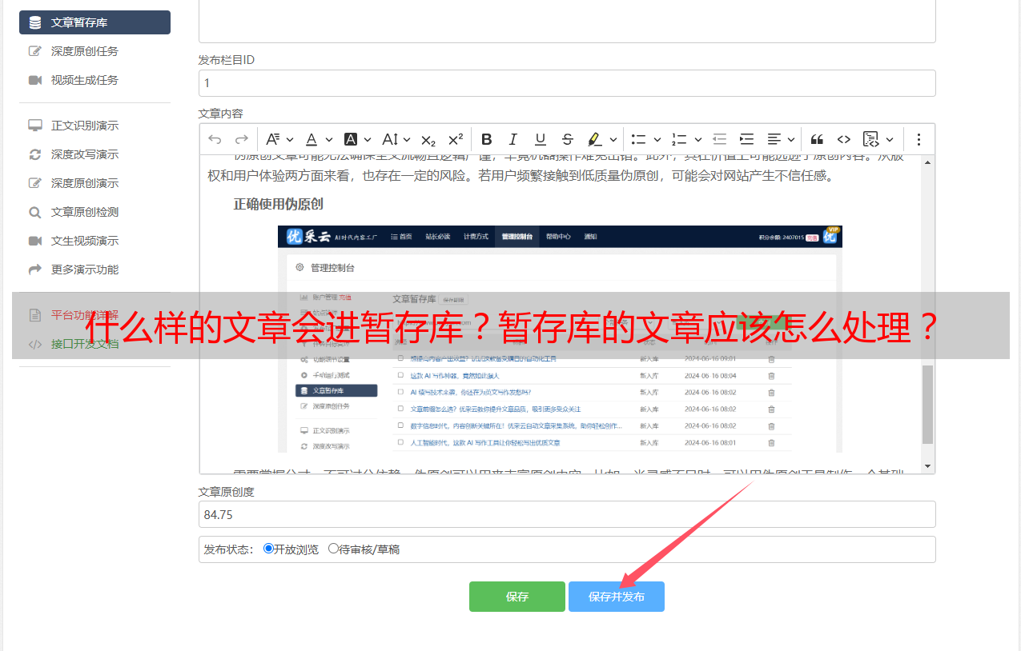Focus the 发布栏目ID input field
Viewport: 1021px width, 651px height.
tap(567, 83)
